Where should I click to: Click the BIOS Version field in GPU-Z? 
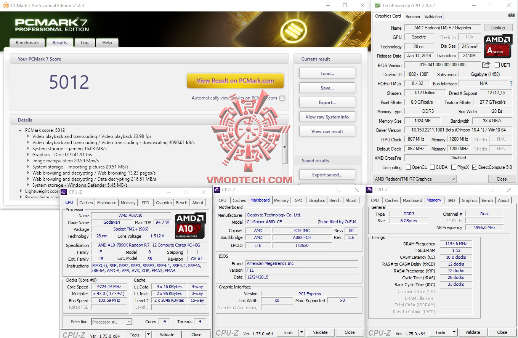tap(442, 65)
